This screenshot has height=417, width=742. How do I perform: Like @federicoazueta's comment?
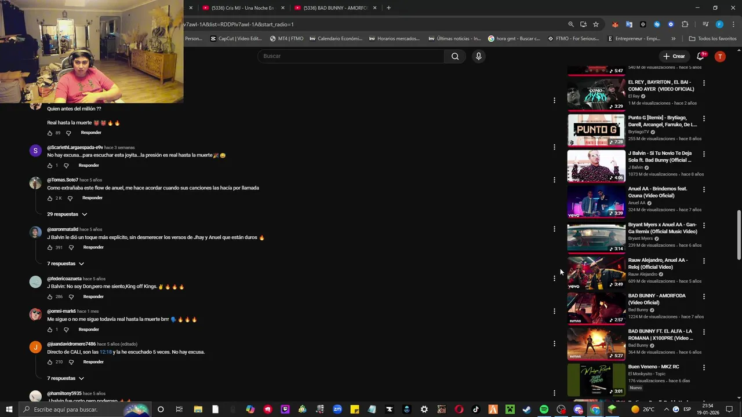pos(50,297)
